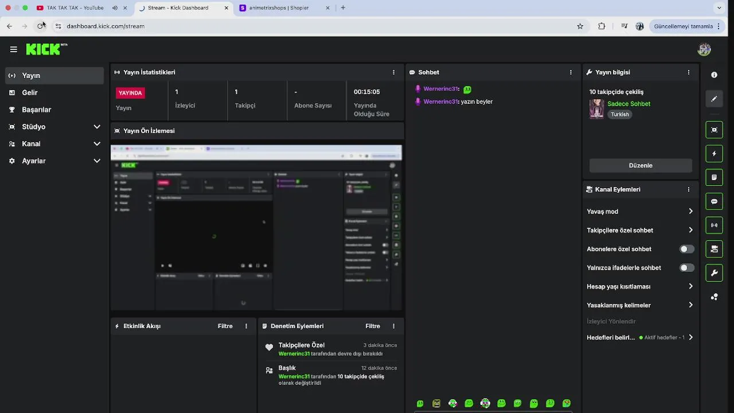Screen dimensions: 734x413
Task: Close the animetrixshops Shopier tab
Action: coord(327,8)
